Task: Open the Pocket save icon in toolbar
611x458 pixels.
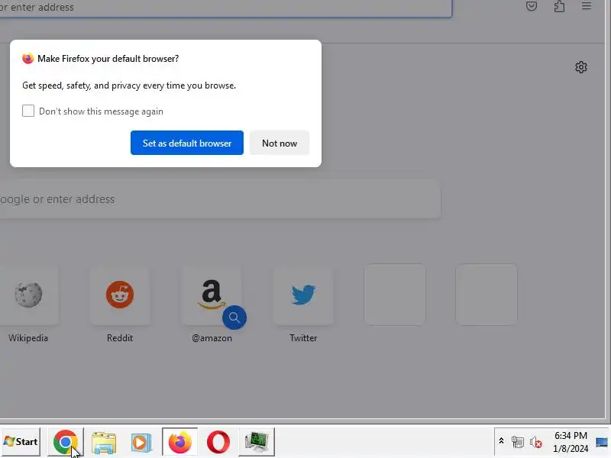Action: (532, 6)
